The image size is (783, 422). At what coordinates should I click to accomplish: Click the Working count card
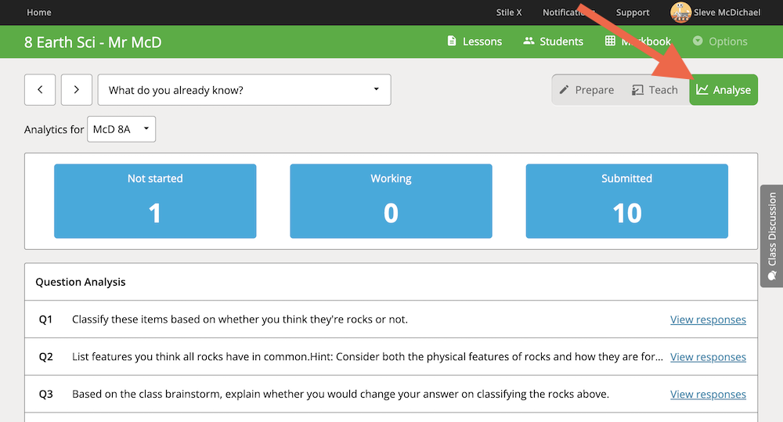pos(391,201)
